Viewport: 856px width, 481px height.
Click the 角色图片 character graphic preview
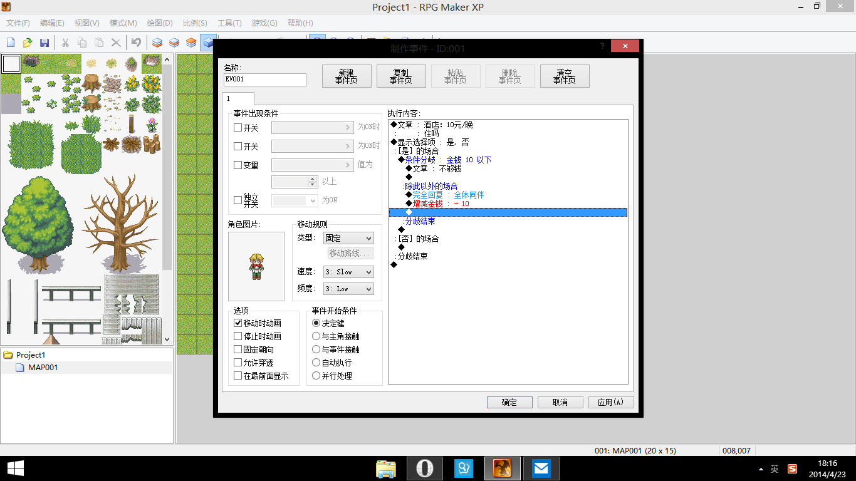click(256, 267)
